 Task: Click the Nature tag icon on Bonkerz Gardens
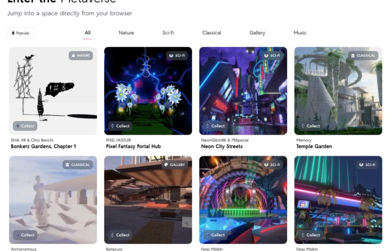(73, 56)
